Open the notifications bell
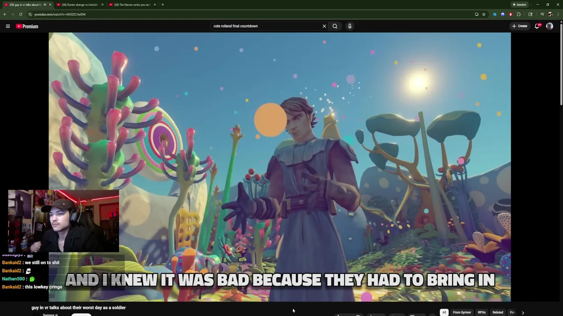The height and width of the screenshot is (316, 563). coord(537,26)
